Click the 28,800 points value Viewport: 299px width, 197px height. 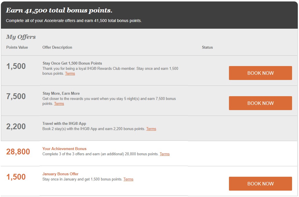pyautogui.click(x=18, y=152)
